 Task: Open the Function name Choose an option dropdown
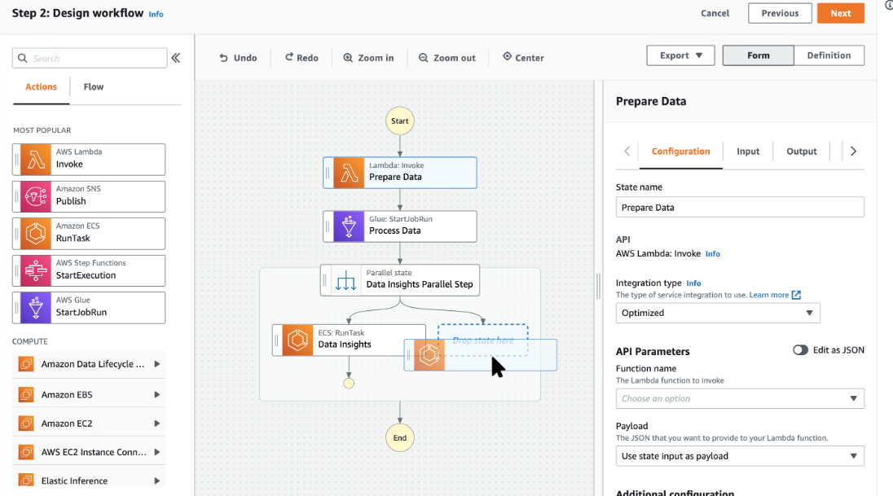click(x=740, y=398)
